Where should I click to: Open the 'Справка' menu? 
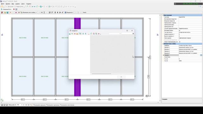(x=29, y=4)
